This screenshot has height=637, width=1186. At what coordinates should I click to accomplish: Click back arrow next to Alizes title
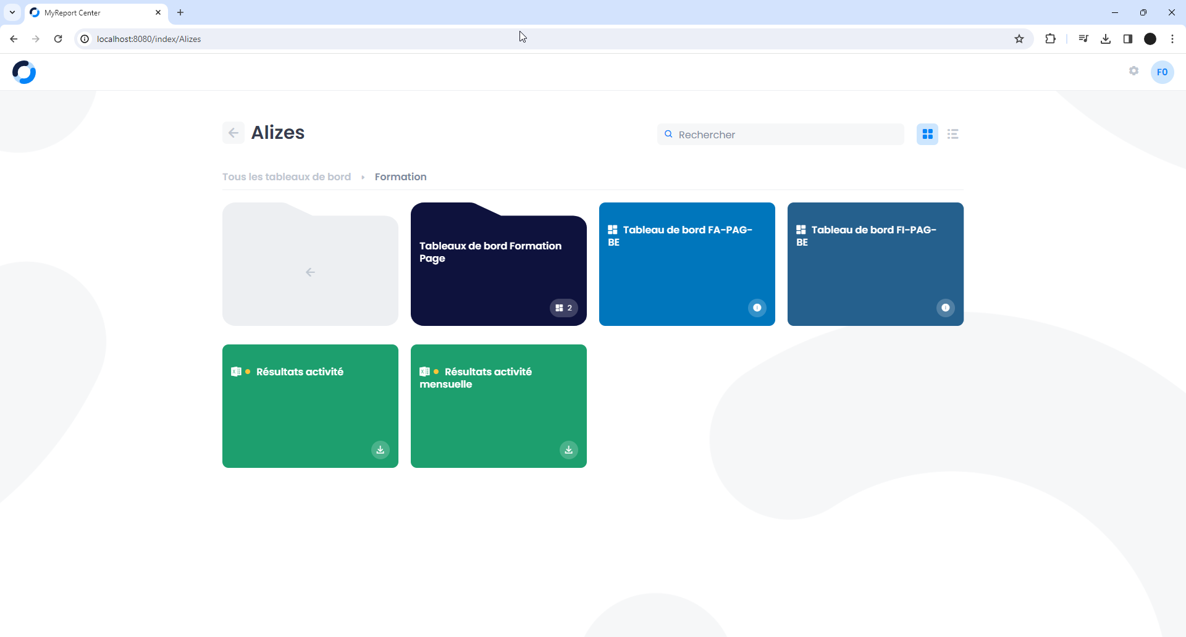click(x=233, y=133)
